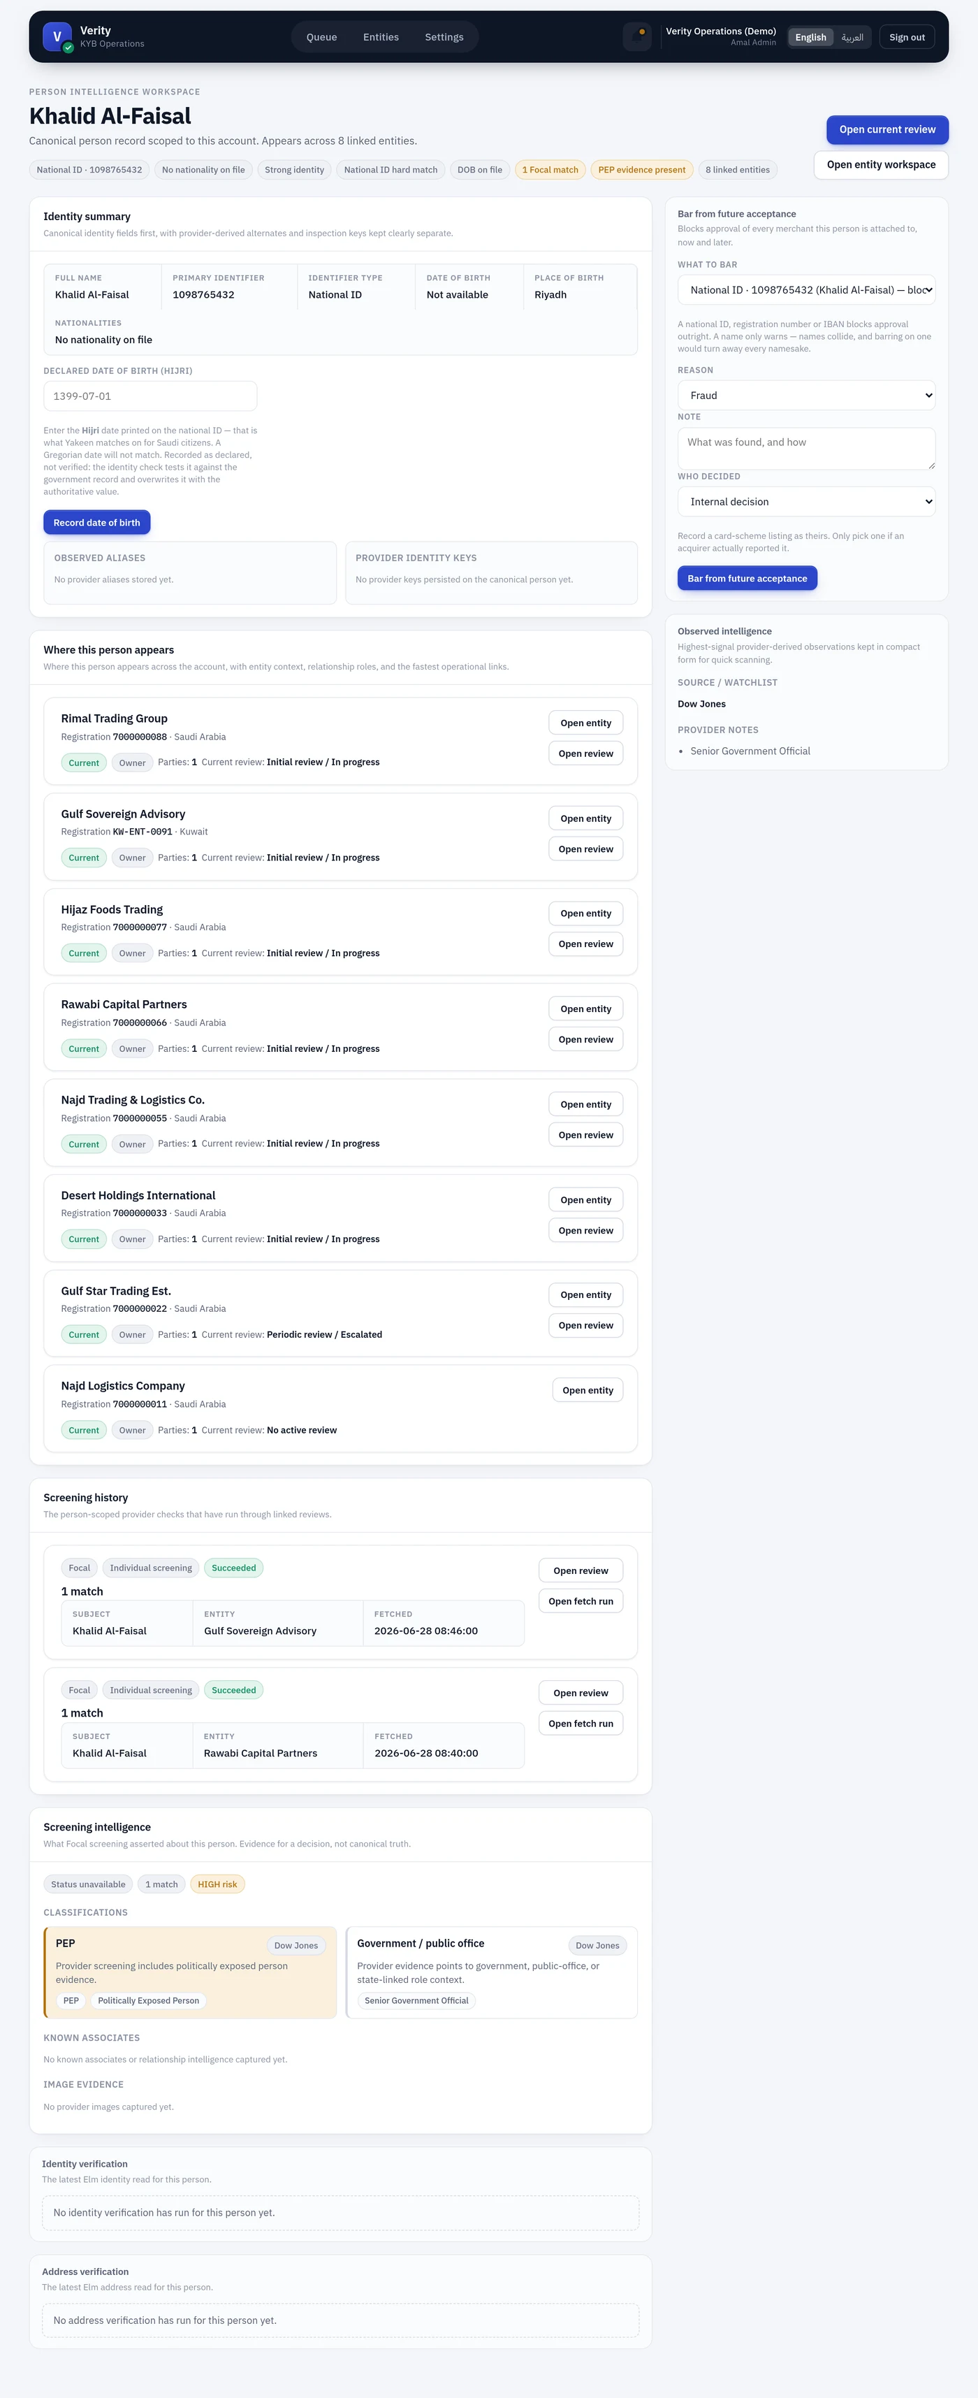Go to Settings in top navigation

click(x=444, y=37)
